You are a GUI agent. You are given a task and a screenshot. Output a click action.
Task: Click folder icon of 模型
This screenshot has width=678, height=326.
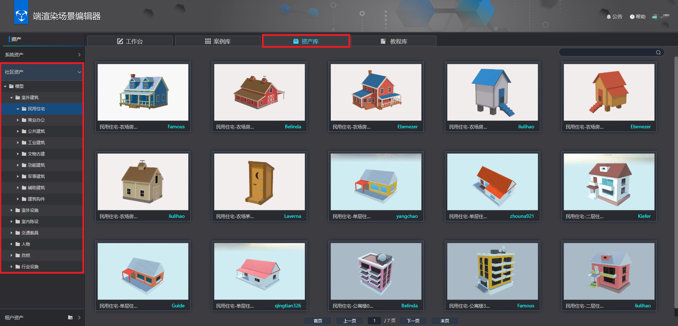point(11,86)
